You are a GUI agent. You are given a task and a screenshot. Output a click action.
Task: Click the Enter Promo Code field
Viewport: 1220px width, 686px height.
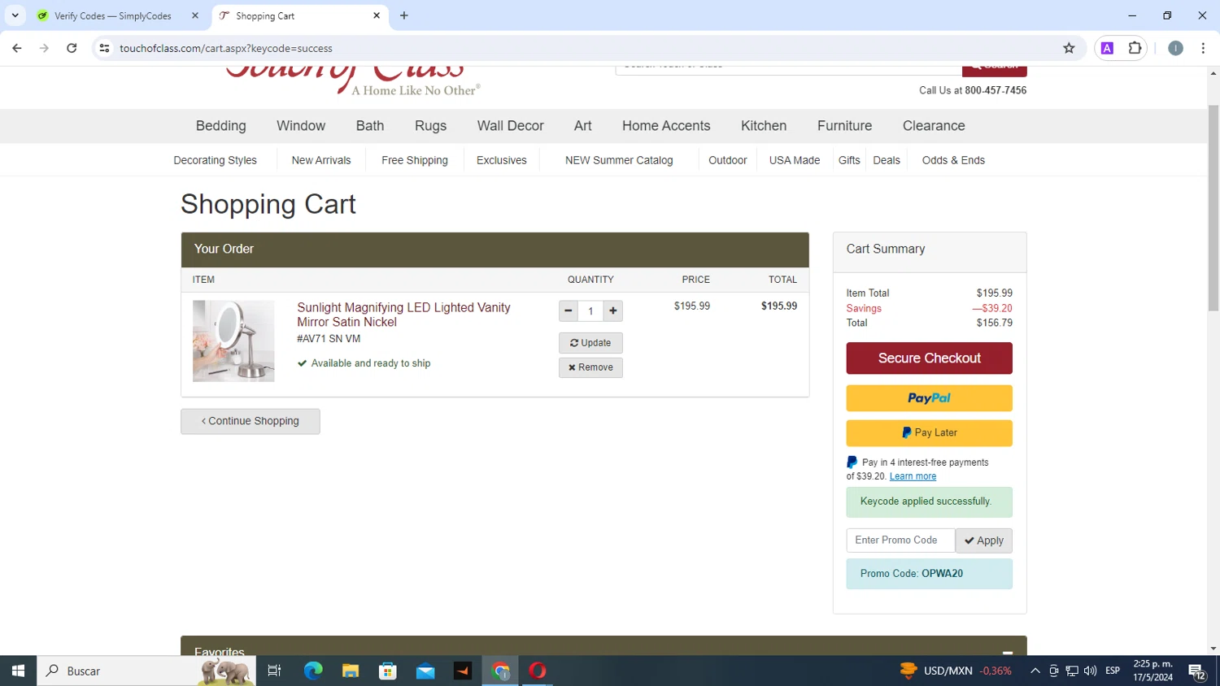point(900,541)
